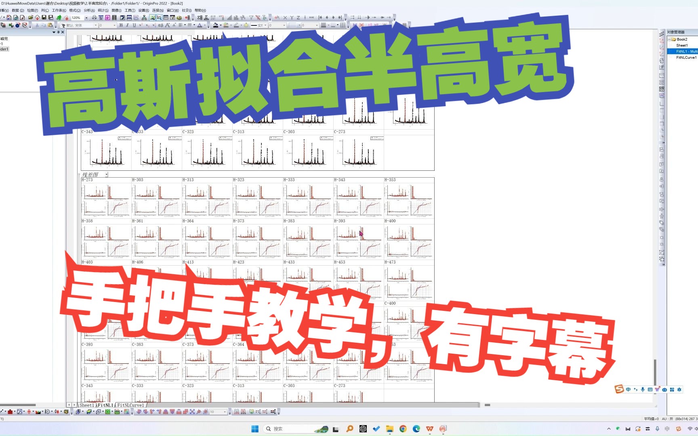Toggle Italic text formatting
This screenshot has height=436, width=698.
pyautogui.click(x=127, y=25)
